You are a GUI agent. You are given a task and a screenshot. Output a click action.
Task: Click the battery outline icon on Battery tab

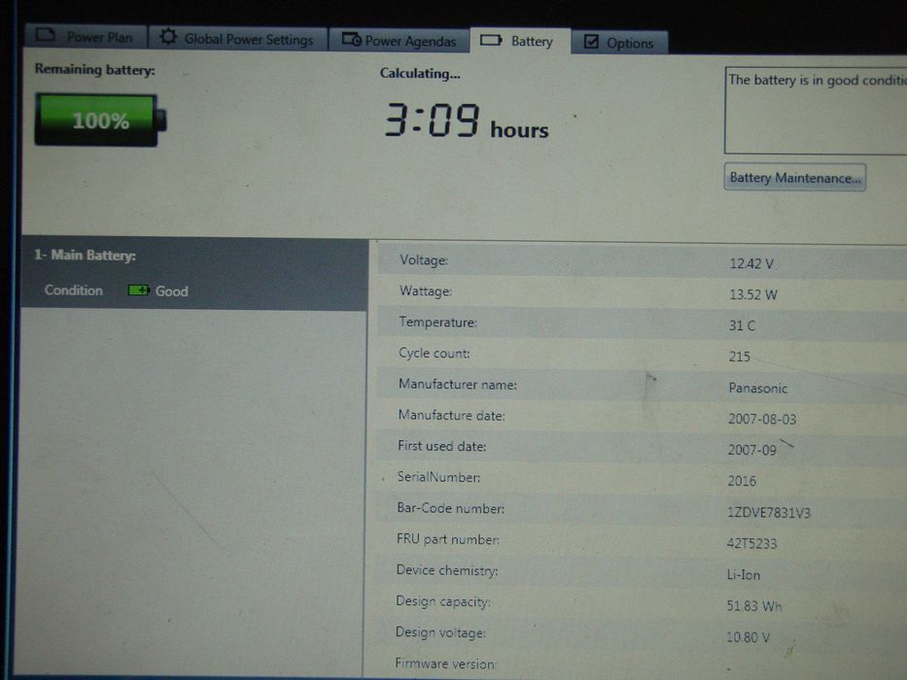pyautogui.click(x=491, y=40)
